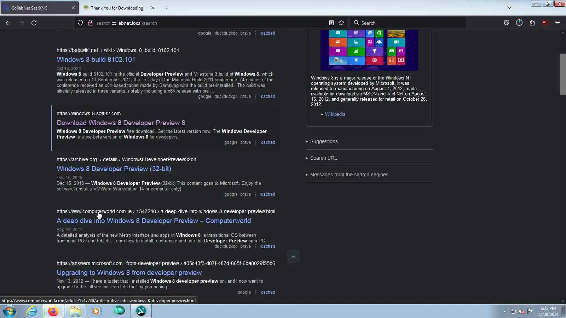Screen dimensions: 566x318
Task: Show hidden icons in system tray
Action: click(x=505, y=311)
